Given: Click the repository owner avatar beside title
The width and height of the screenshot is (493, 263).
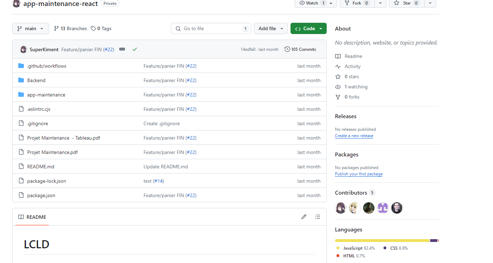Looking at the screenshot, I should (x=16, y=4).
